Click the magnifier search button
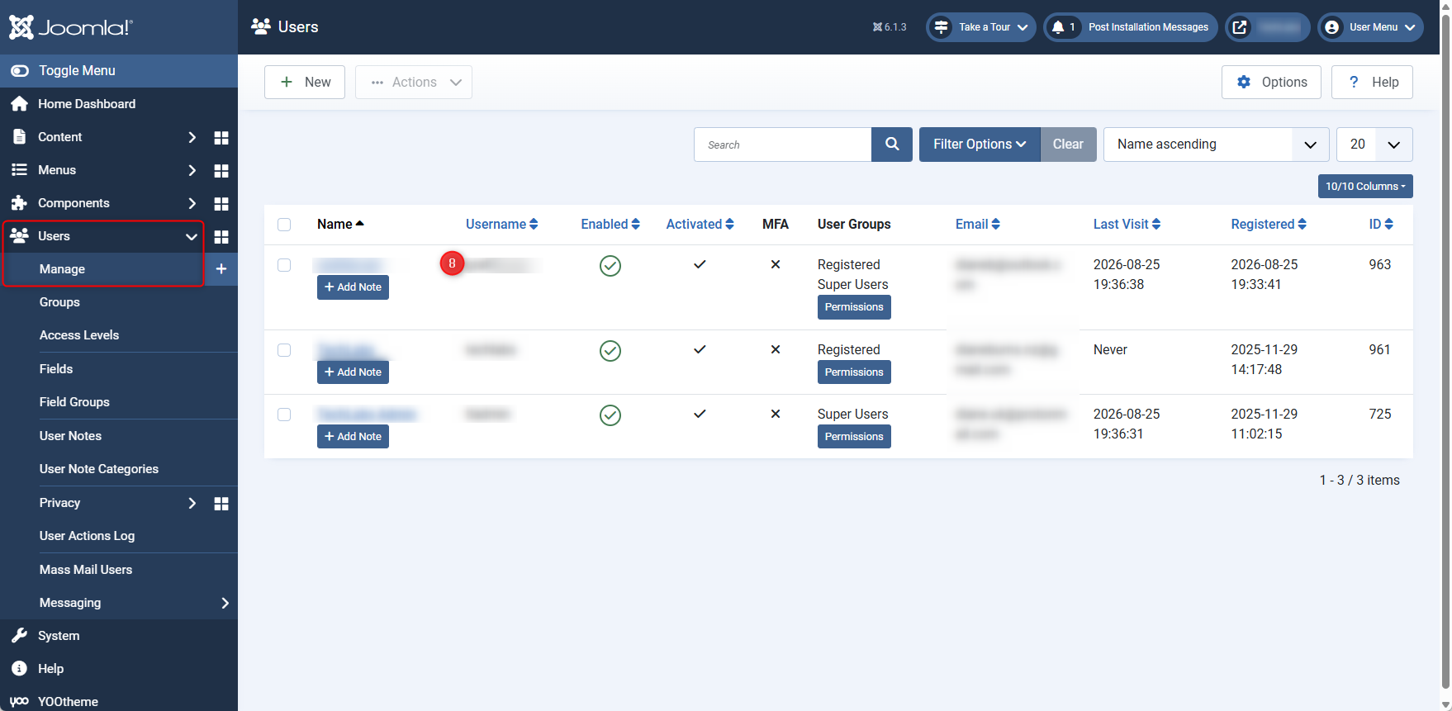The image size is (1452, 711). pyautogui.click(x=892, y=145)
